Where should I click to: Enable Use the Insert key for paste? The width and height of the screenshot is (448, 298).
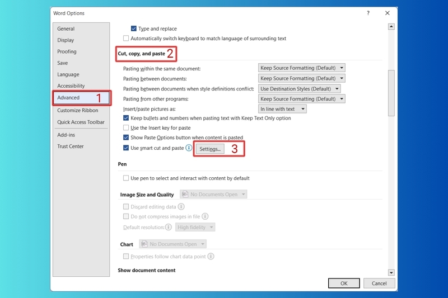(x=125, y=127)
